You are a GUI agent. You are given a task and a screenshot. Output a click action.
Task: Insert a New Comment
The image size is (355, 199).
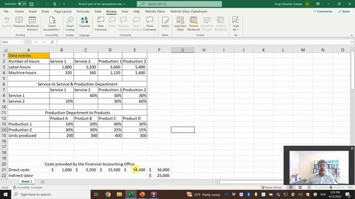(x=100, y=24)
